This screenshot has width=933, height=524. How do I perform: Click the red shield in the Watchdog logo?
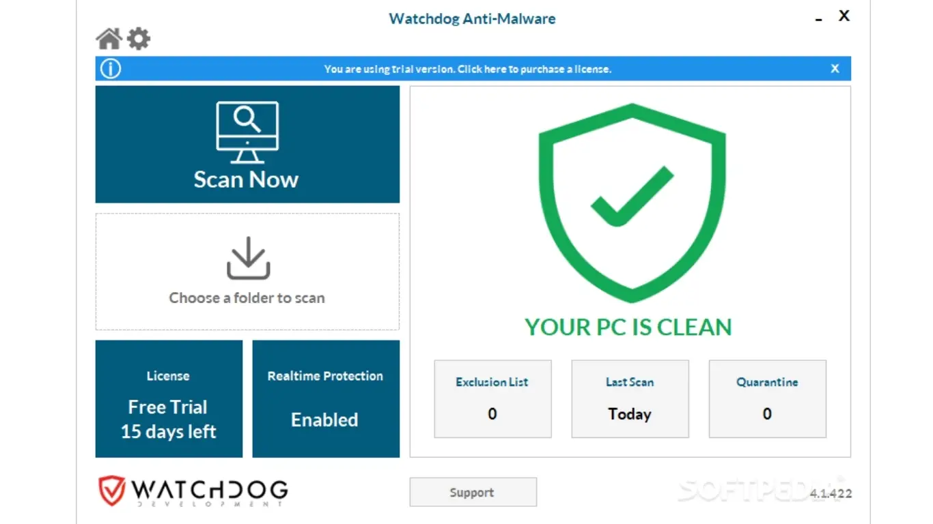[111, 490]
